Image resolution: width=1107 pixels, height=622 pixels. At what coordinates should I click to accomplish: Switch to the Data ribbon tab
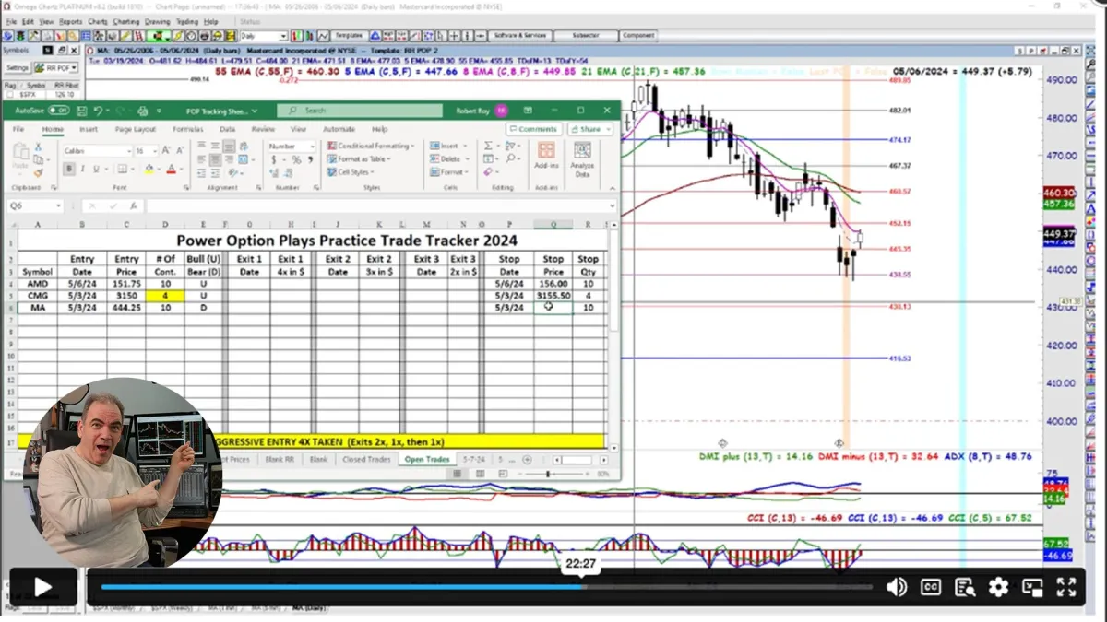[x=227, y=130]
